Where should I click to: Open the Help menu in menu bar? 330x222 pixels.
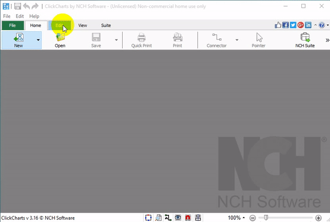(x=34, y=16)
